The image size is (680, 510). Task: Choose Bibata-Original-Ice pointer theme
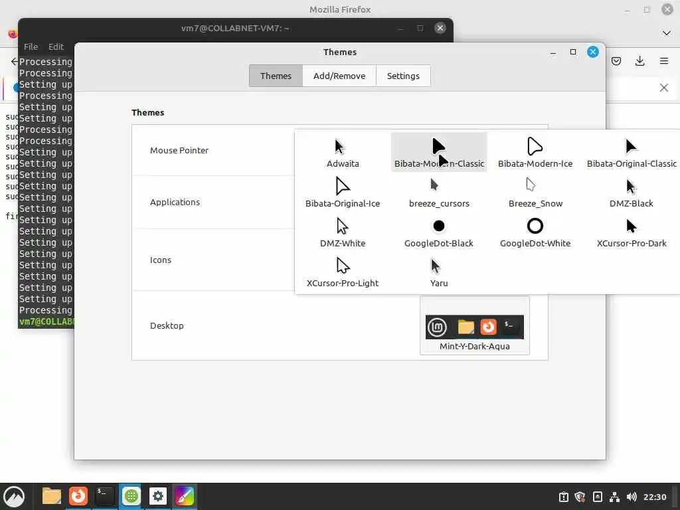tap(343, 193)
